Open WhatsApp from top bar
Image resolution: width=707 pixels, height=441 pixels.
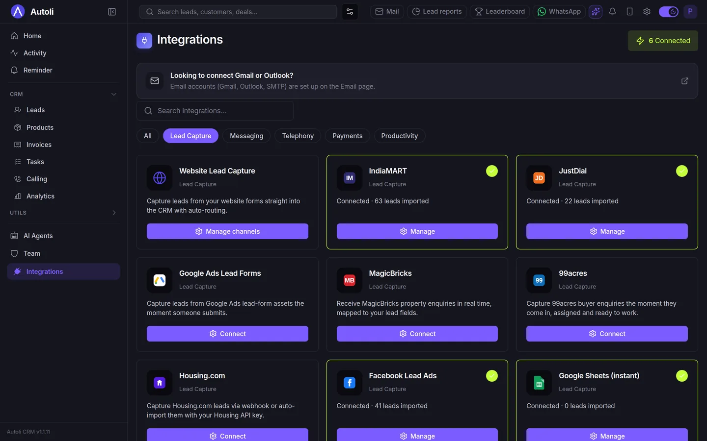click(559, 12)
